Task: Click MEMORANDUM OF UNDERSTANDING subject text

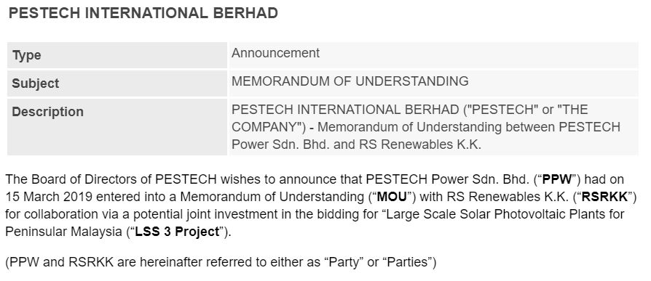Action: (350, 81)
